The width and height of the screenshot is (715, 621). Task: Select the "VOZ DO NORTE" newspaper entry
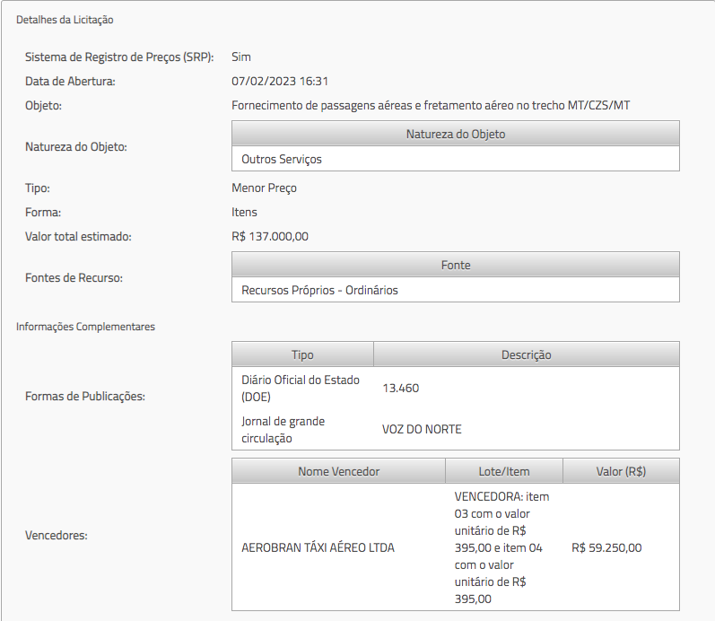click(x=422, y=429)
